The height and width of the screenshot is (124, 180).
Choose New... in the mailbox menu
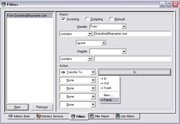coord(108,95)
